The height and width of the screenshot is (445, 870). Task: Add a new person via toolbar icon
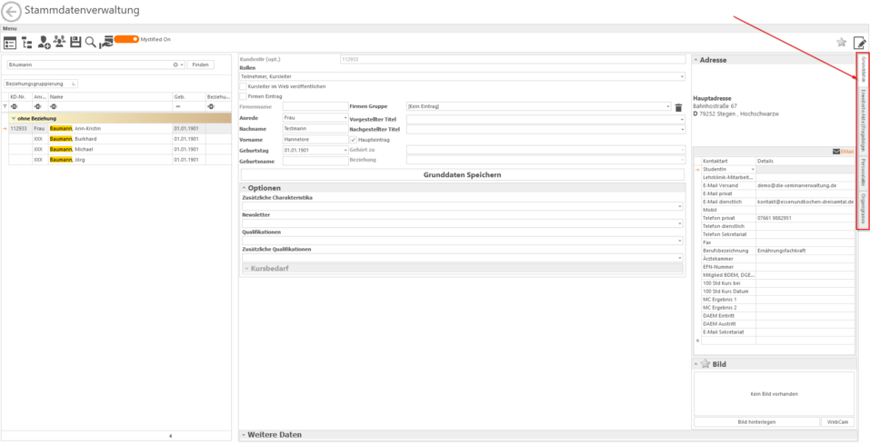click(x=44, y=42)
